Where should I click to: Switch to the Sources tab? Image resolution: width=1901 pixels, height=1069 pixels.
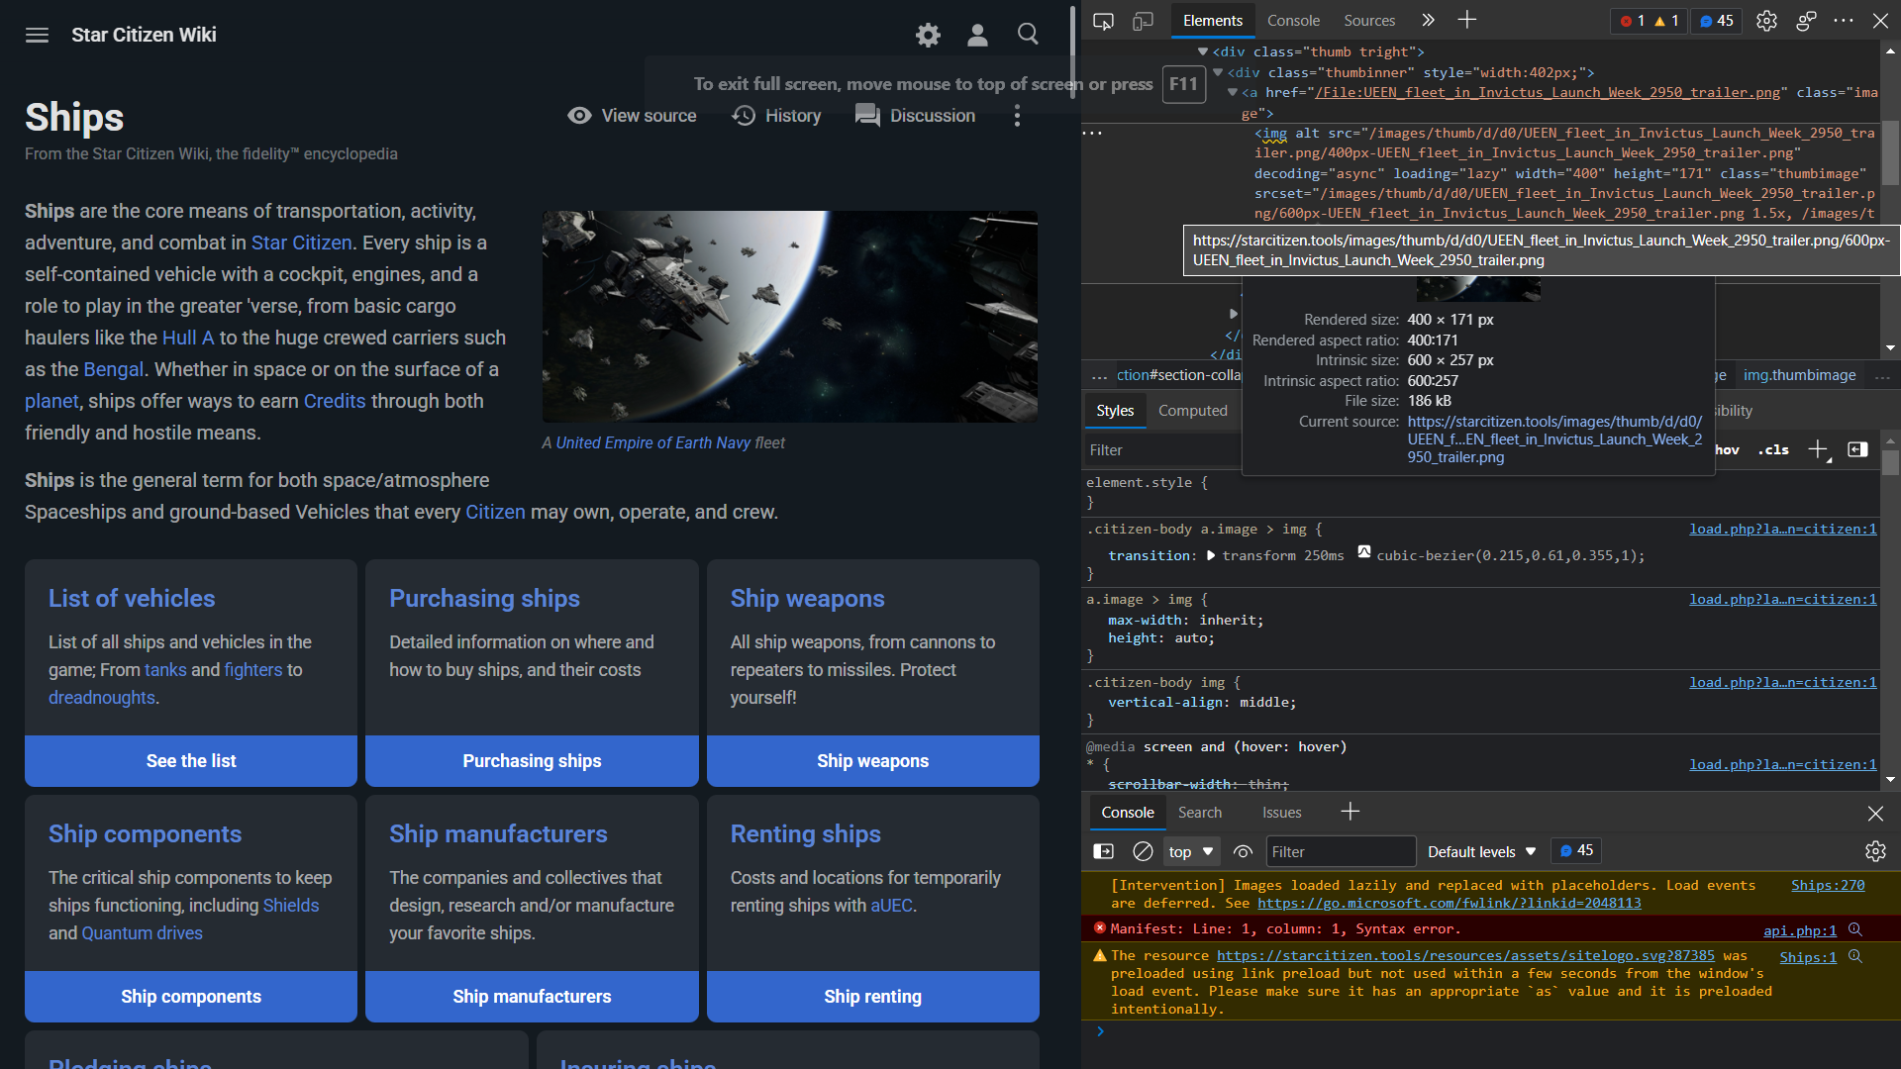click(x=1368, y=20)
